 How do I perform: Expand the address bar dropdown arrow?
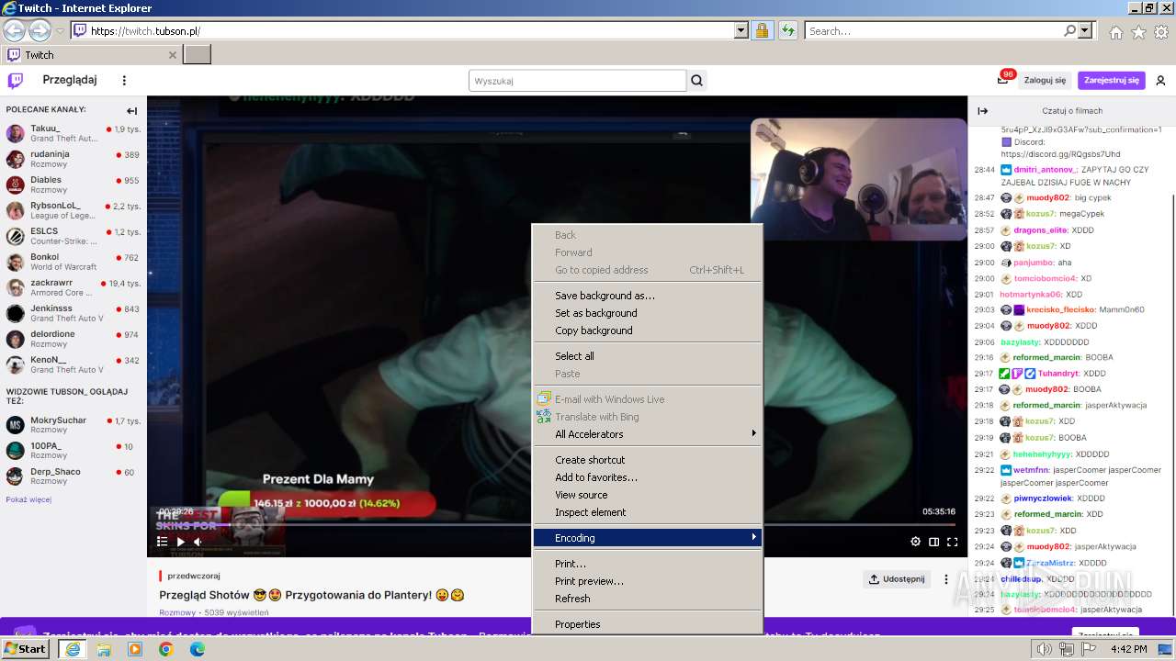tap(741, 31)
